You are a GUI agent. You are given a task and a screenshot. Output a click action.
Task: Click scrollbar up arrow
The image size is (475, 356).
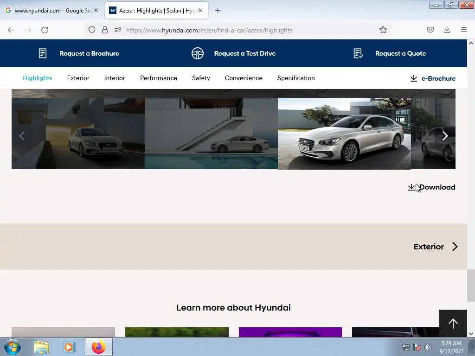click(471, 43)
